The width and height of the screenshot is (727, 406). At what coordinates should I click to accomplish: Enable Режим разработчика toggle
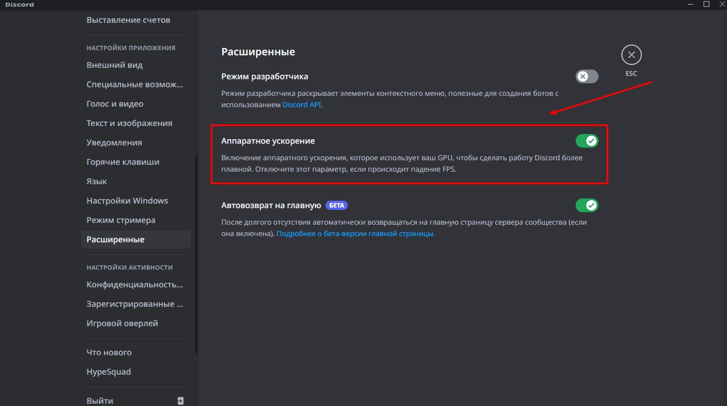pyautogui.click(x=587, y=76)
